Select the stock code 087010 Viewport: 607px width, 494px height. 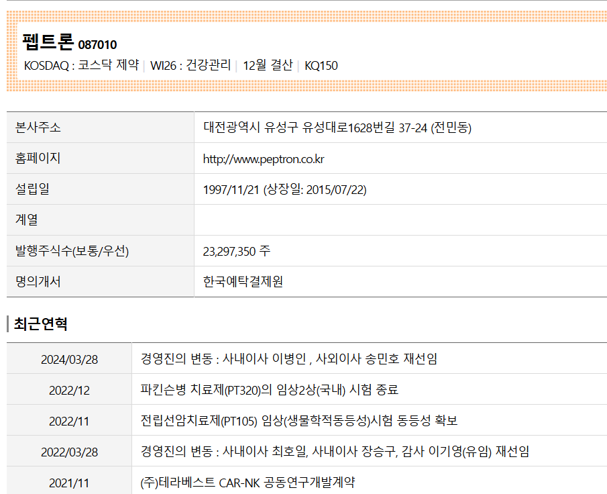(97, 45)
